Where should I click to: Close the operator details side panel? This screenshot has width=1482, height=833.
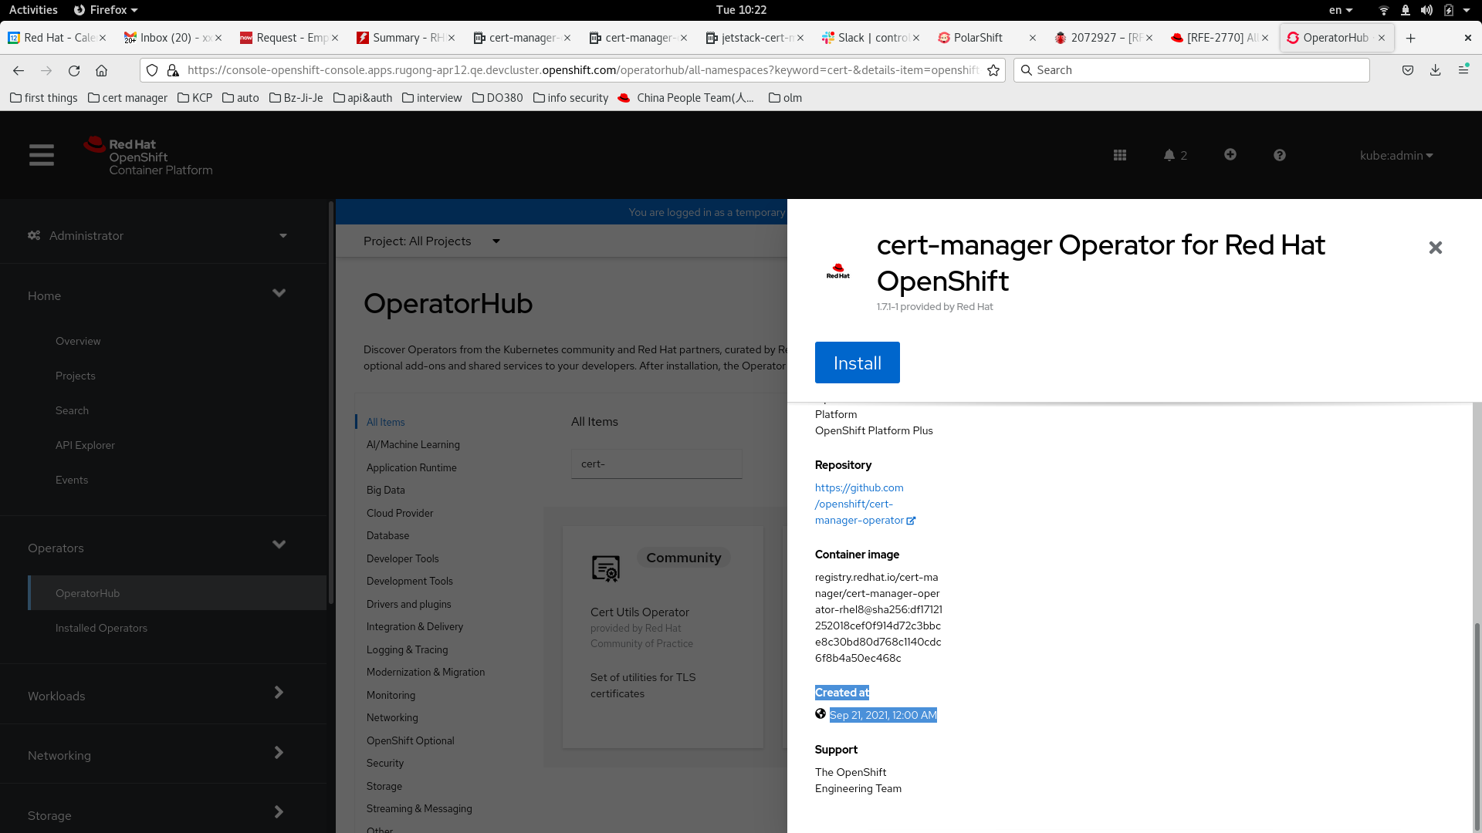pyautogui.click(x=1435, y=248)
